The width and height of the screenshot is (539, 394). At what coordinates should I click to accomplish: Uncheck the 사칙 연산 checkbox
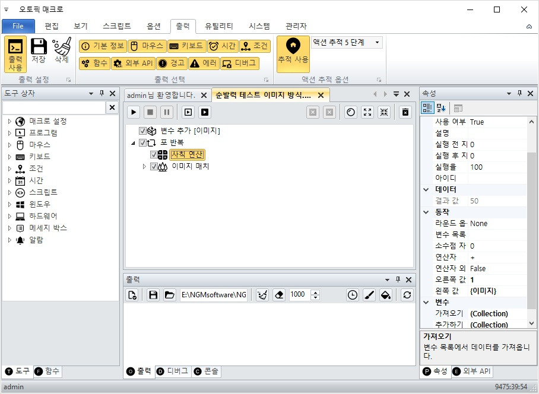(x=153, y=155)
